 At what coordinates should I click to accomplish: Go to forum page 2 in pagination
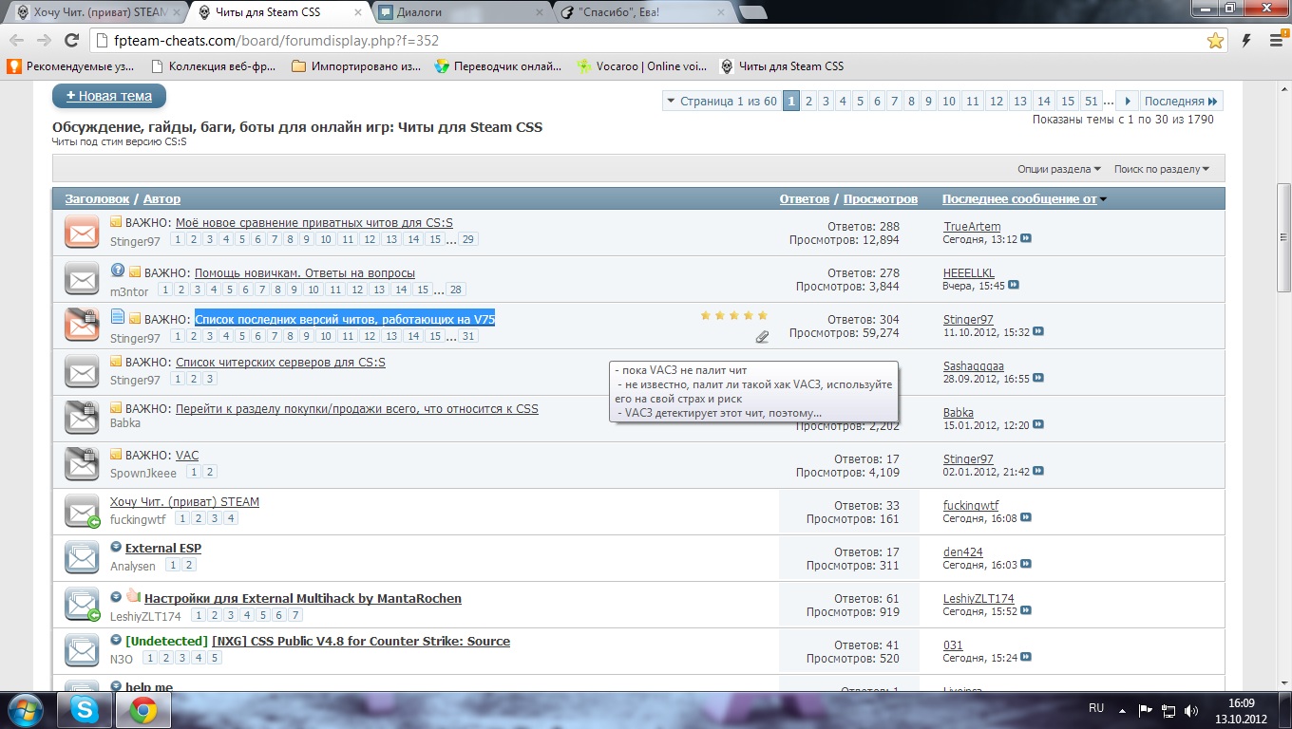(x=808, y=102)
